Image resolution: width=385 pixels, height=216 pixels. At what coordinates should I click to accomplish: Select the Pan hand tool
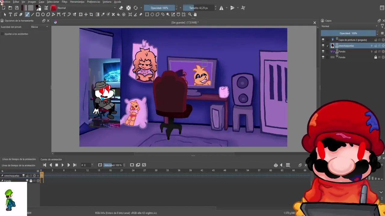195,14
